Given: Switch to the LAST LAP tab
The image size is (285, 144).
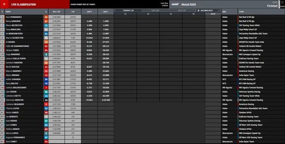Looking at the screenshot, I should tap(155, 11).
